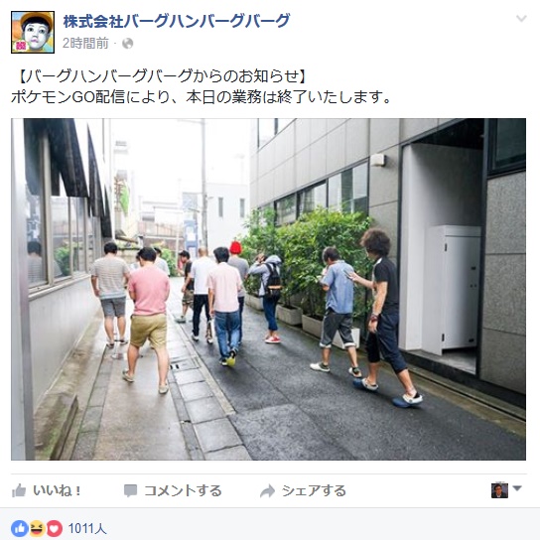
Task: Open the 1011人 reactions list
Action: click(x=87, y=528)
